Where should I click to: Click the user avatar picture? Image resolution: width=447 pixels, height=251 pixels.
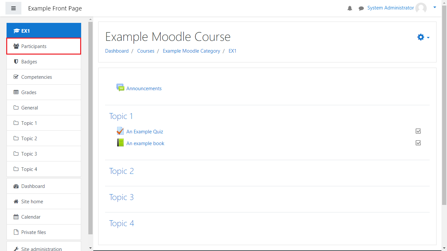(421, 8)
